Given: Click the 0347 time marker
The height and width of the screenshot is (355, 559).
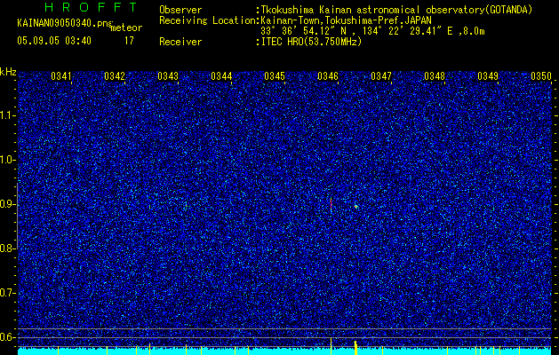Looking at the screenshot, I should [x=381, y=76].
